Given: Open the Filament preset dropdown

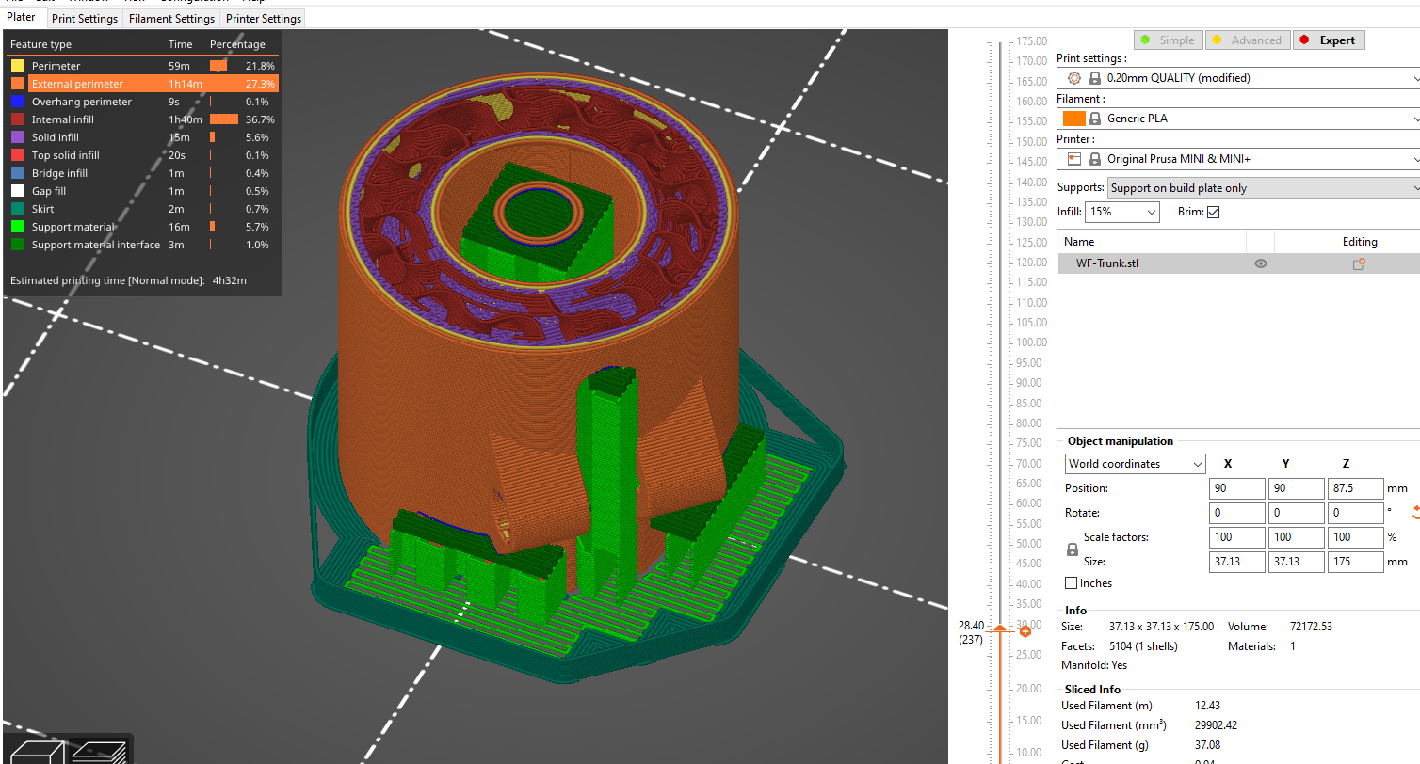Looking at the screenshot, I should click(1238, 119).
